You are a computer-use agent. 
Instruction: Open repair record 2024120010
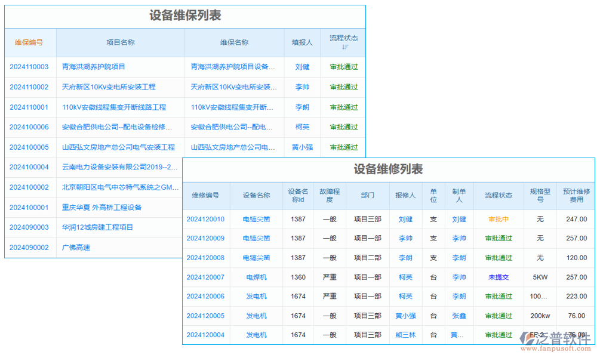pyautogui.click(x=205, y=220)
